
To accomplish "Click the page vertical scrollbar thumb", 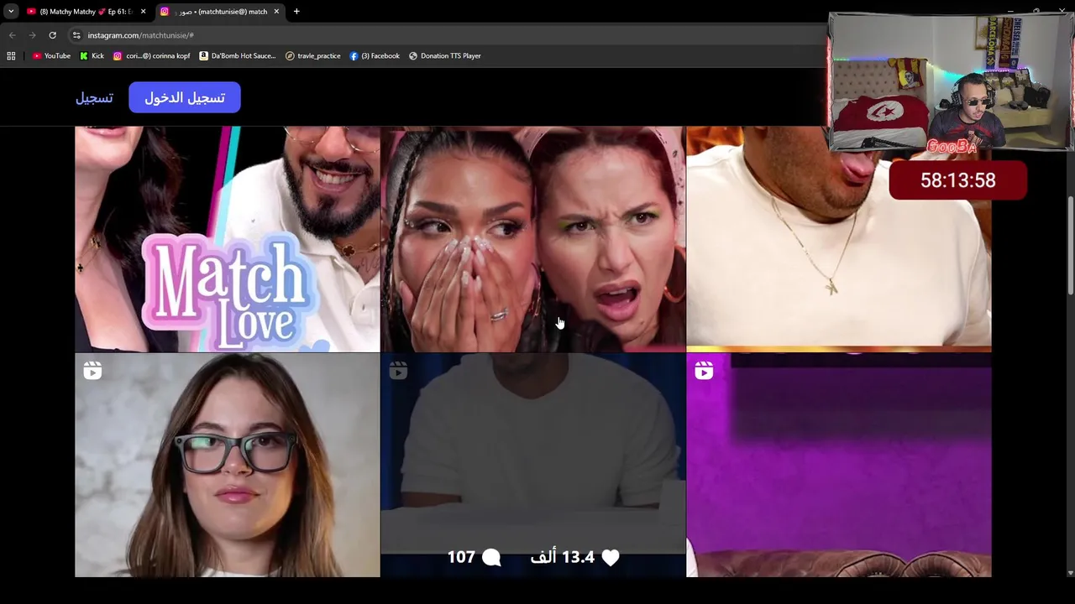I will coord(1070,245).
